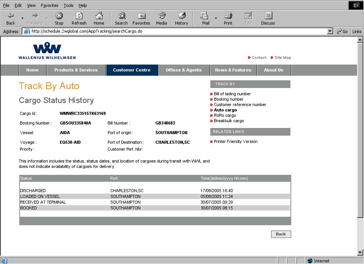Click the Internet zone globe icon in status bar
The height and width of the screenshot is (264, 364).
click(310, 261)
